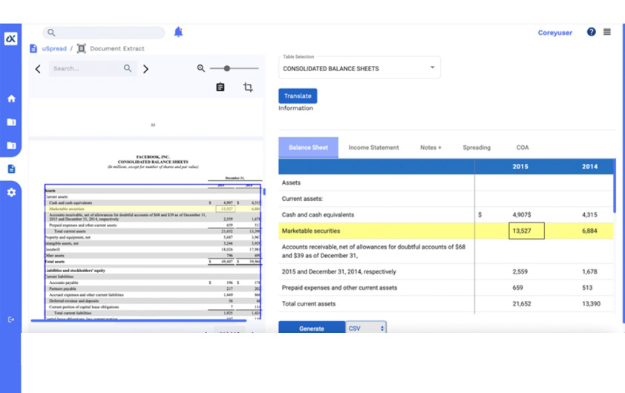Click the Information label under Translate
625x393 pixels.
[295, 108]
